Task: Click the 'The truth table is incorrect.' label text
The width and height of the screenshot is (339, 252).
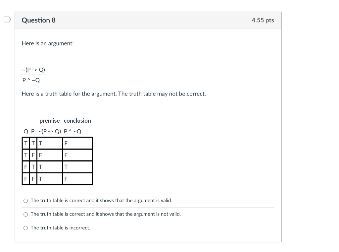Action: point(60,228)
